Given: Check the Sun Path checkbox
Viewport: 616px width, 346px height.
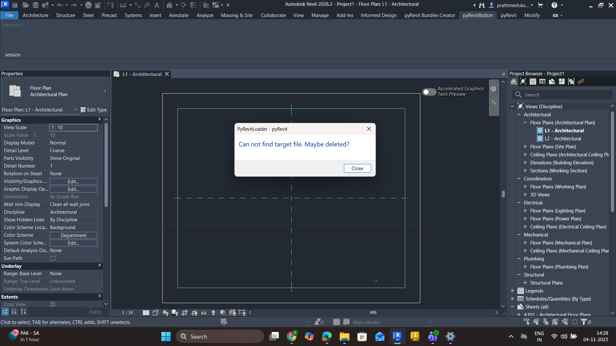Looking at the screenshot, I should [x=53, y=258].
